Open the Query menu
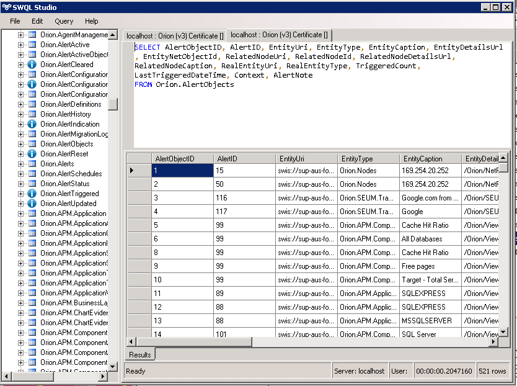517x386 pixels. (x=64, y=21)
